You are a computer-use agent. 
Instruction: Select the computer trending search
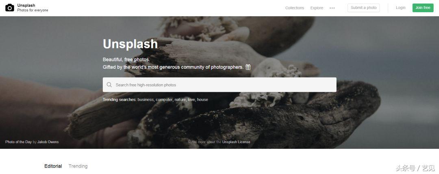164,100
